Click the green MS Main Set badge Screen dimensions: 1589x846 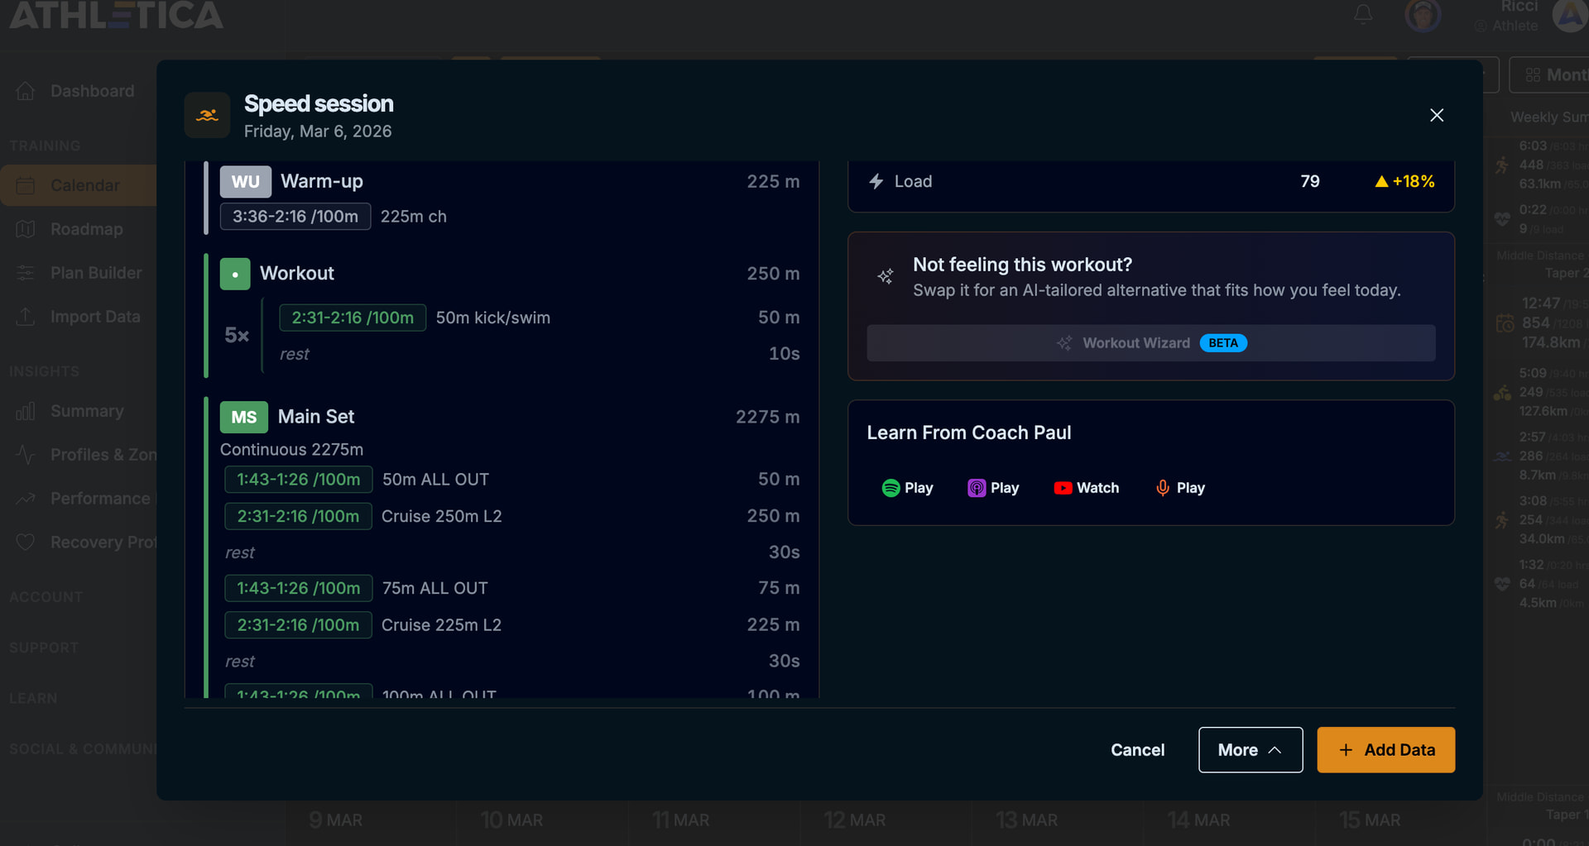click(243, 417)
